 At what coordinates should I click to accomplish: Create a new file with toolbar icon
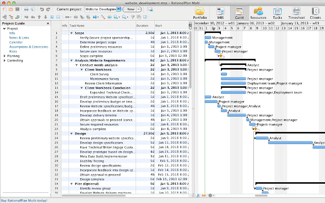(5, 9)
